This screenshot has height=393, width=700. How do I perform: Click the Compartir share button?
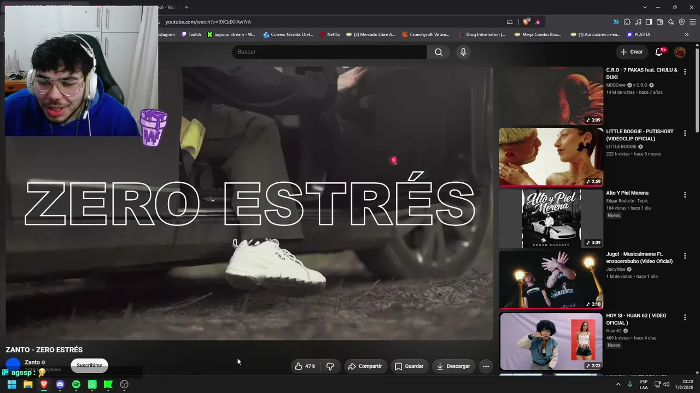(365, 366)
